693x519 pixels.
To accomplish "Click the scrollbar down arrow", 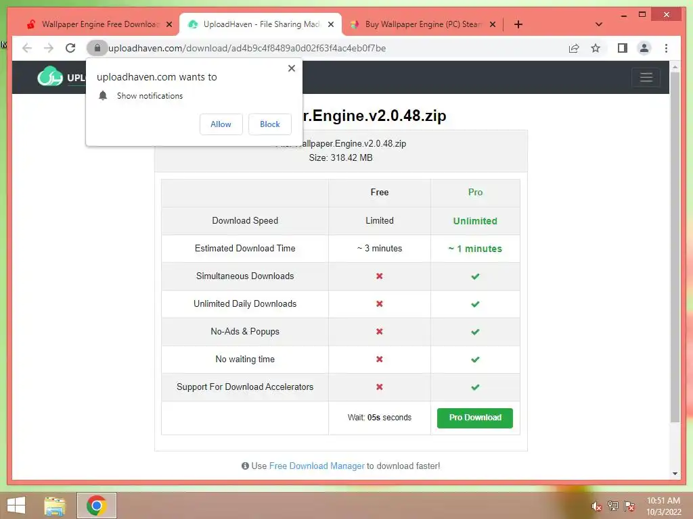I will click(x=675, y=474).
